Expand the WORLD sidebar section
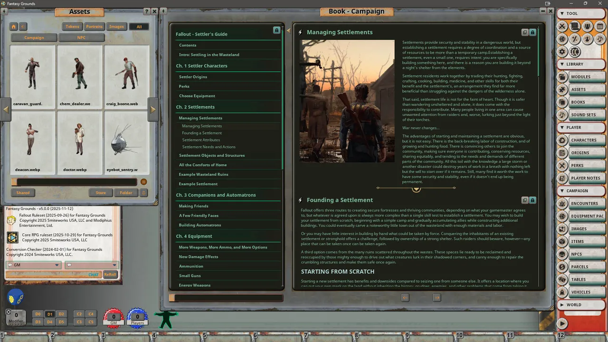Screen dimensions: 608x342 (x=580, y=305)
